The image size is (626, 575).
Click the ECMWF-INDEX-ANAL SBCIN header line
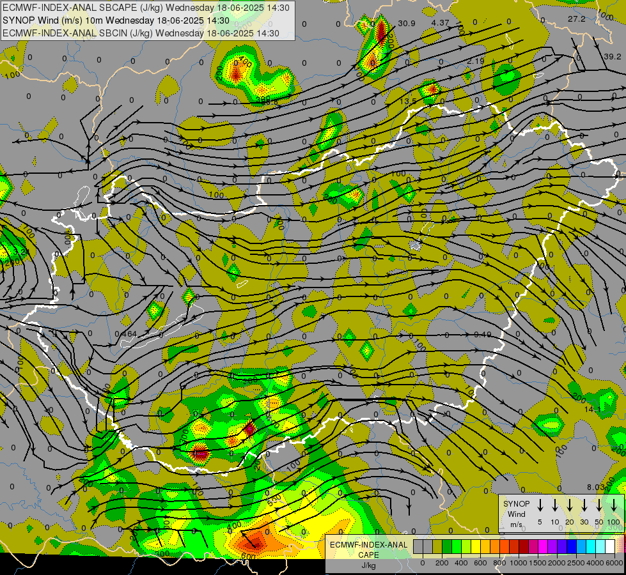(141, 33)
